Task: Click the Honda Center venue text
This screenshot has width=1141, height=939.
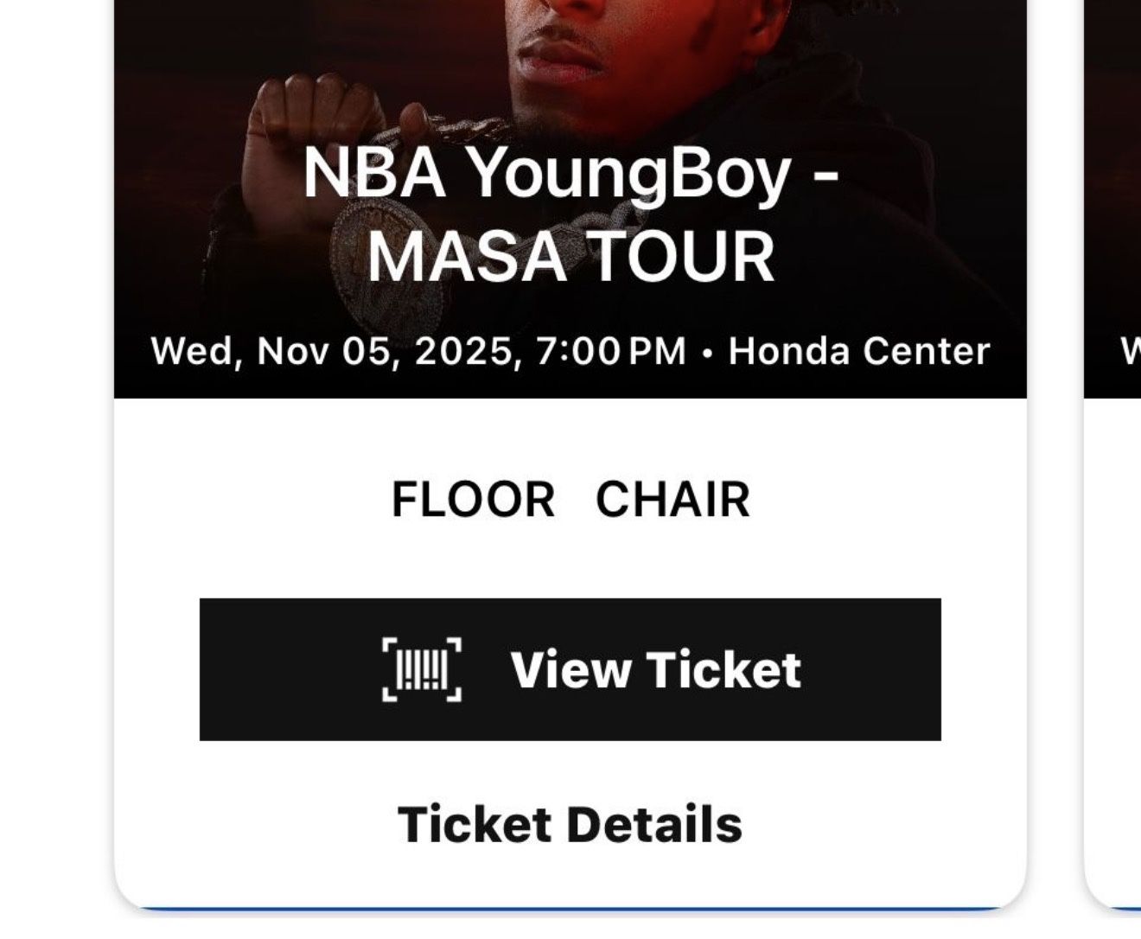Action: pyautogui.click(x=860, y=351)
